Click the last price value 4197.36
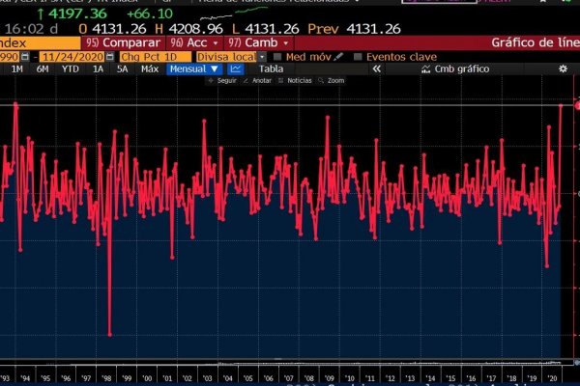The image size is (580, 386). point(77,14)
